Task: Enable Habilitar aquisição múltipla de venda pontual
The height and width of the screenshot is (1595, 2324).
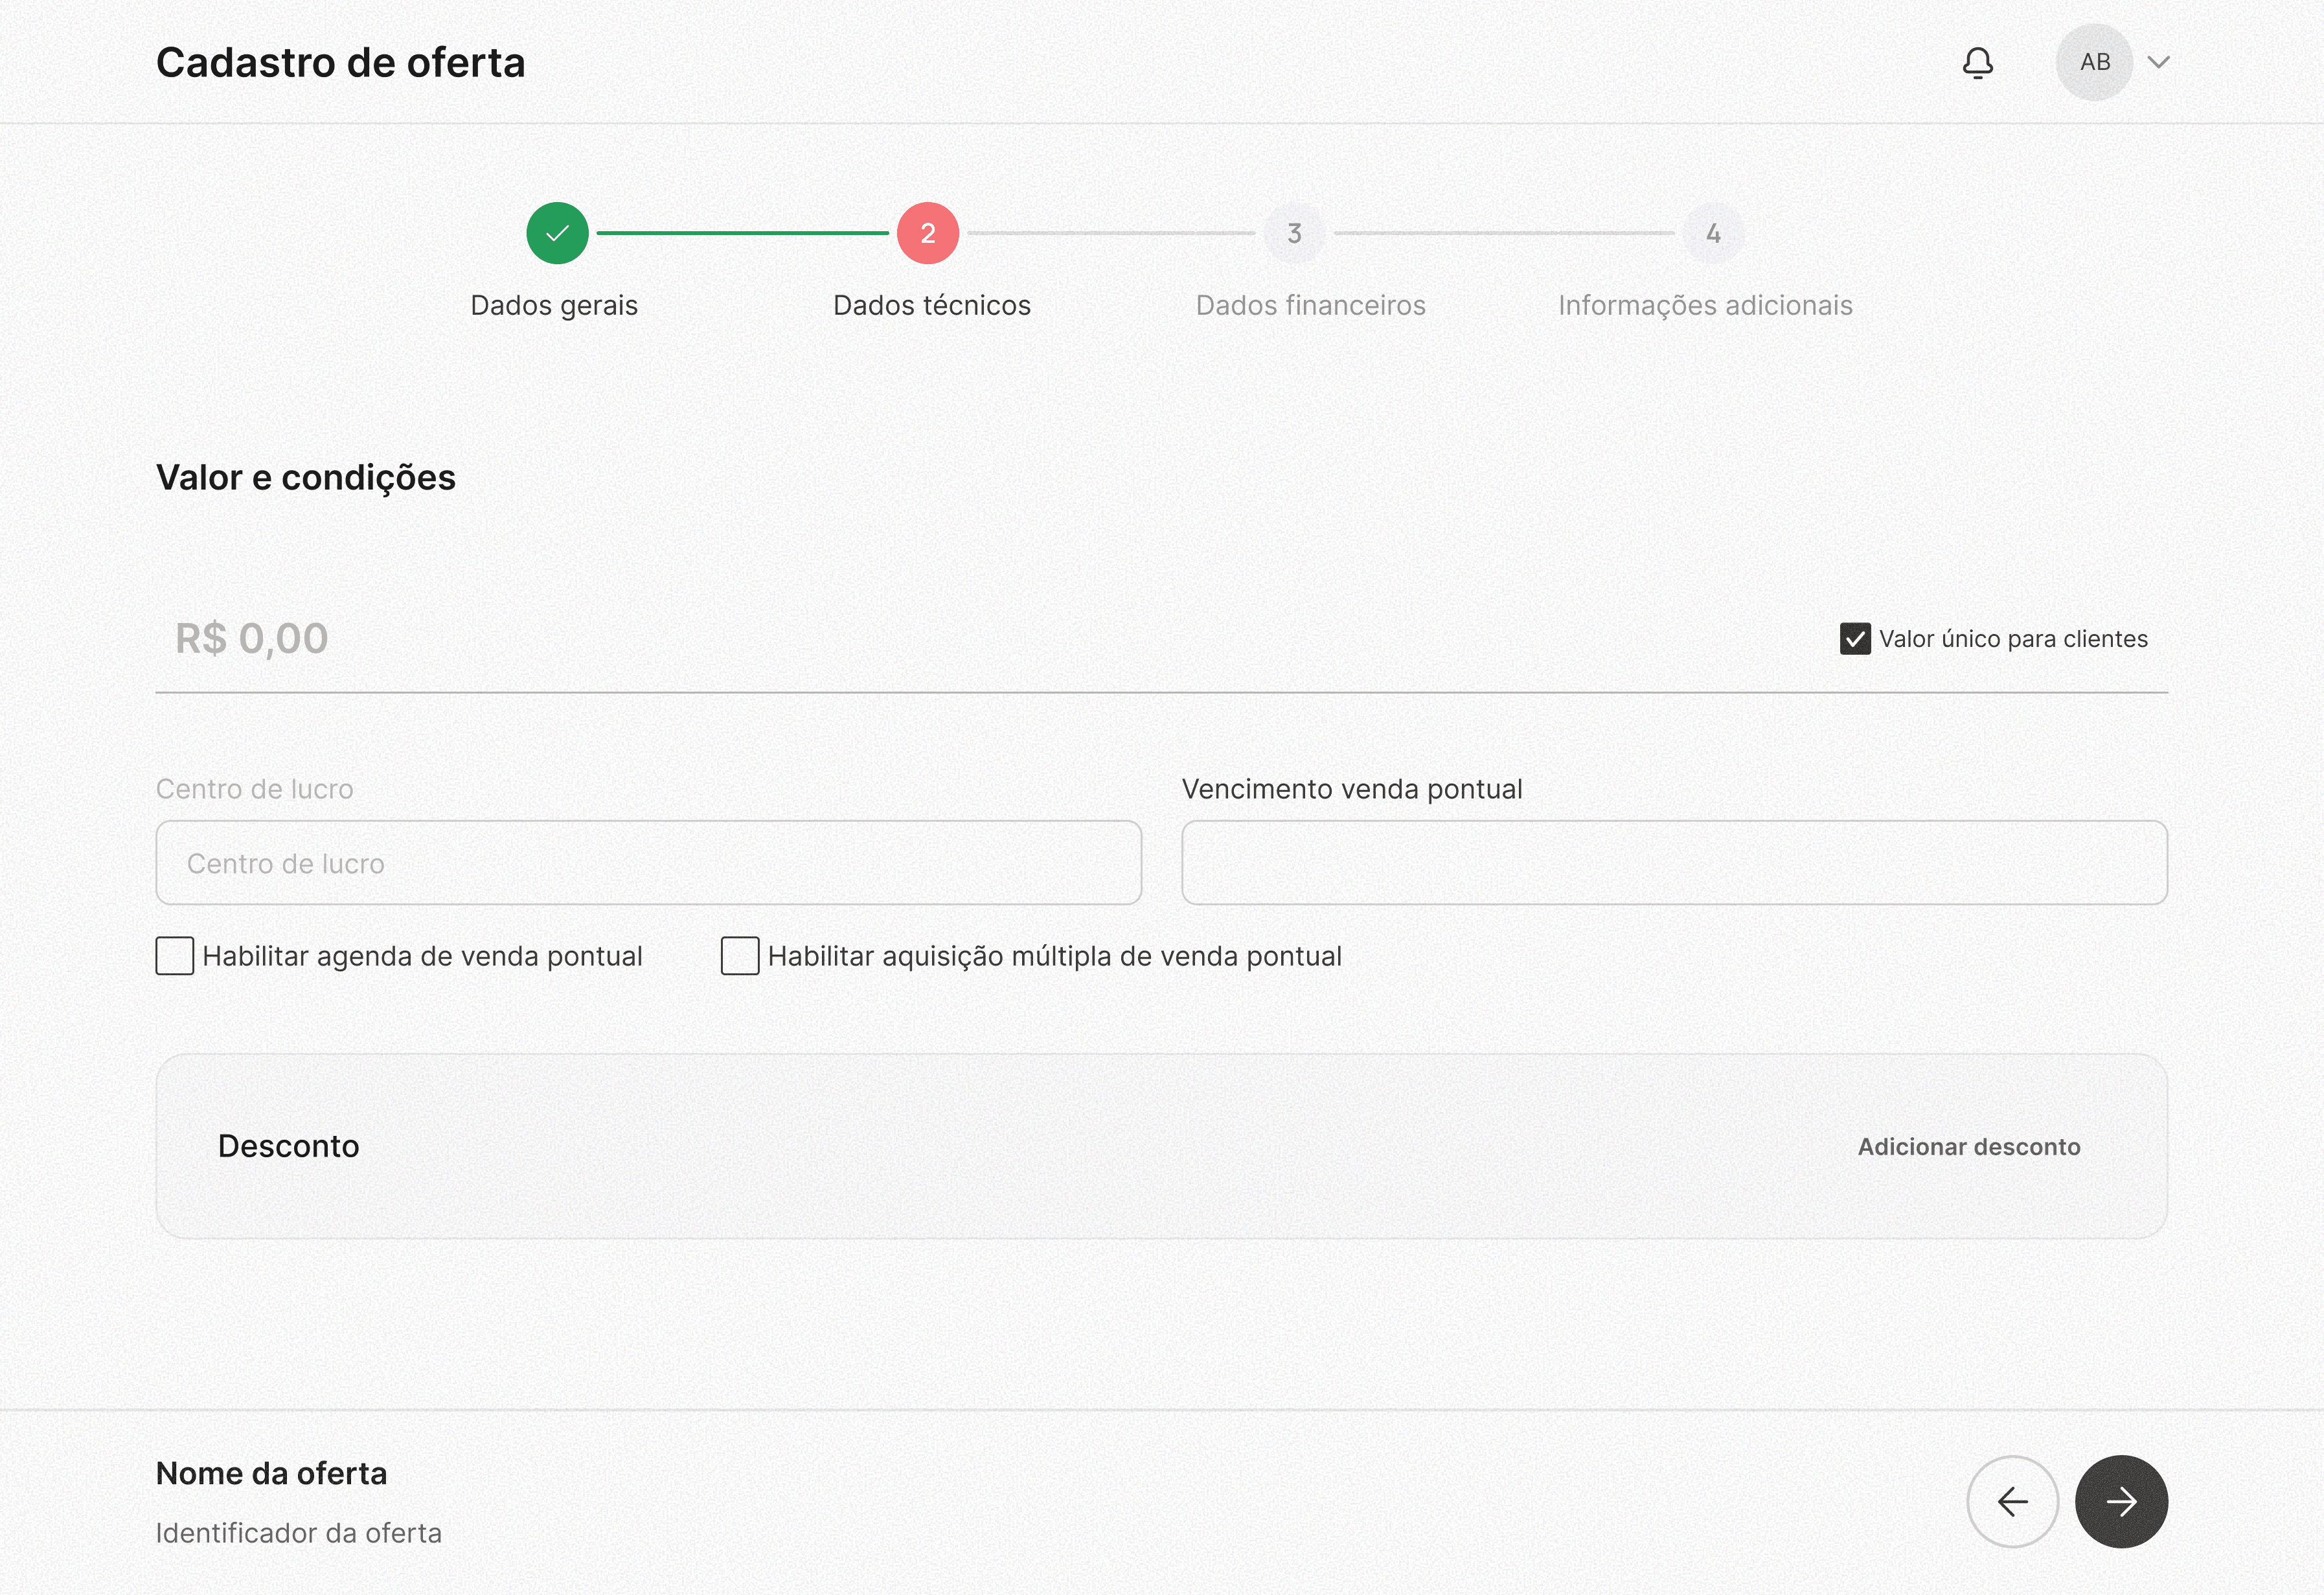Action: [x=740, y=956]
